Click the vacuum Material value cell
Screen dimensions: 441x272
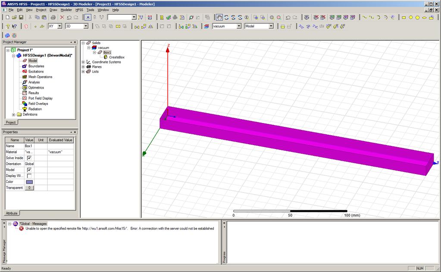(x=29, y=152)
